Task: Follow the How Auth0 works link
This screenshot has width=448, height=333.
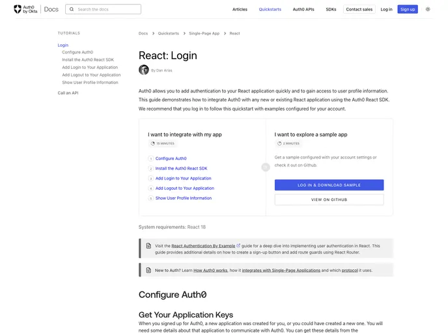Action: tap(210, 269)
